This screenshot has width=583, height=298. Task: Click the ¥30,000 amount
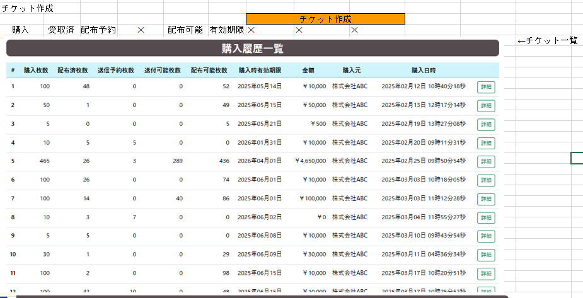[x=314, y=254]
